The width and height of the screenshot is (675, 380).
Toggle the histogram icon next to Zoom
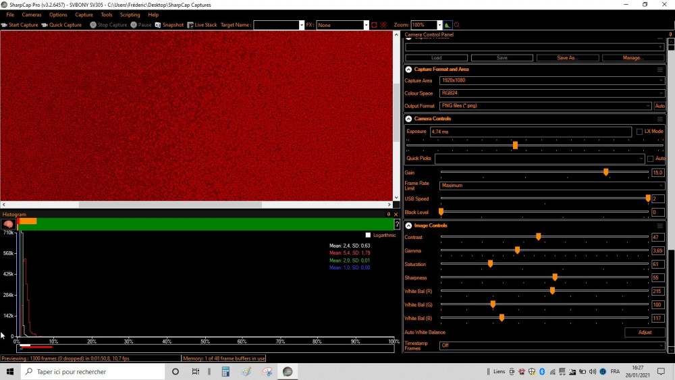pos(448,25)
